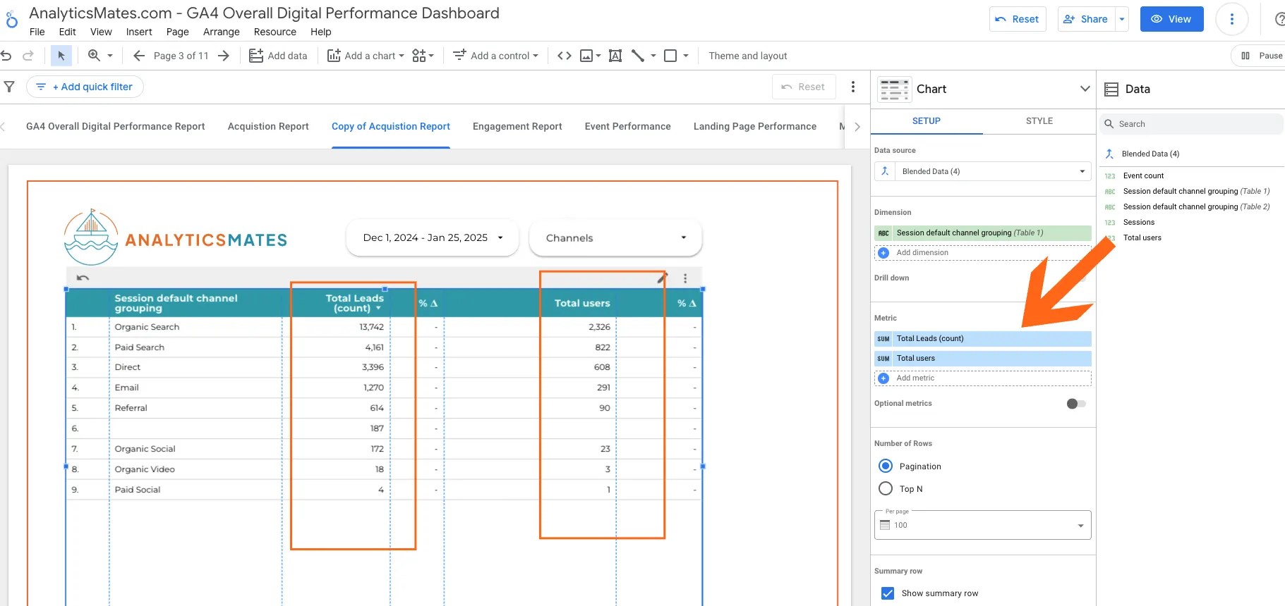The image size is (1285, 606).
Task: Click the pencil edit icon on the table
Action: tap(662, 278)
